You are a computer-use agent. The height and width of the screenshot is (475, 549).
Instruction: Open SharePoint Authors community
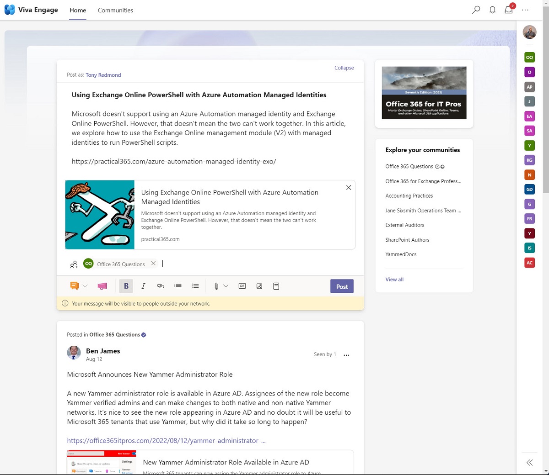tap(407, 240)
